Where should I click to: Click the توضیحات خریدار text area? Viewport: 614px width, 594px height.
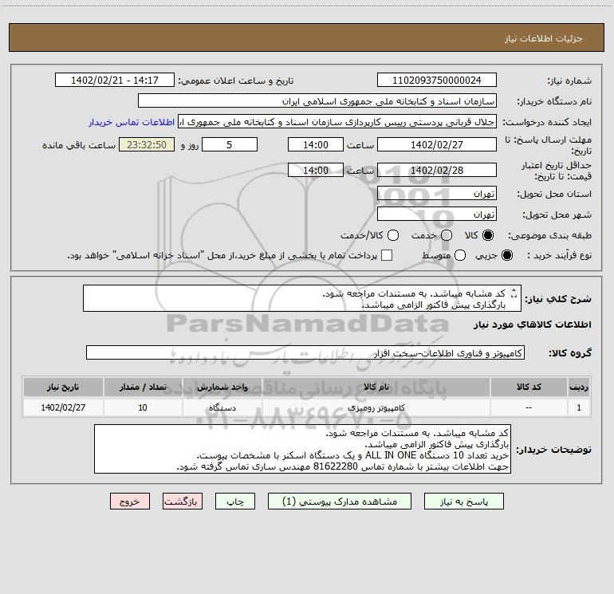pos(303,449)
